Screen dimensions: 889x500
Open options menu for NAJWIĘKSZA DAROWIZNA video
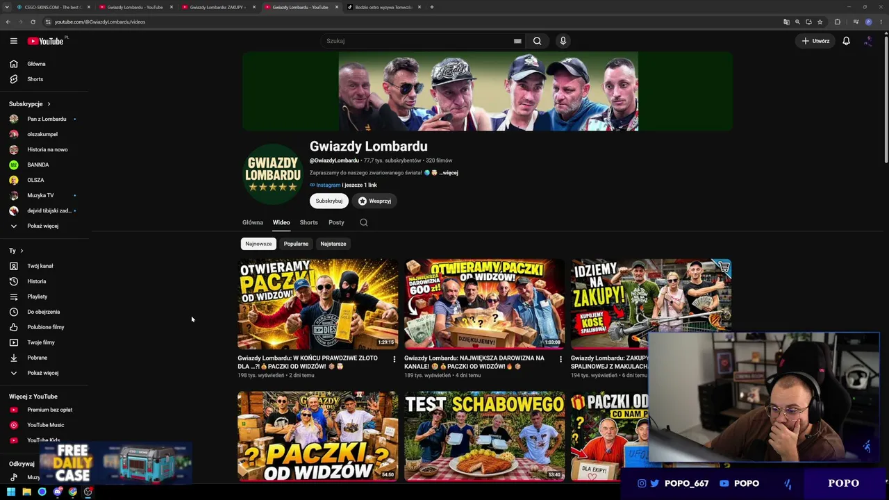tap(561, 359)
